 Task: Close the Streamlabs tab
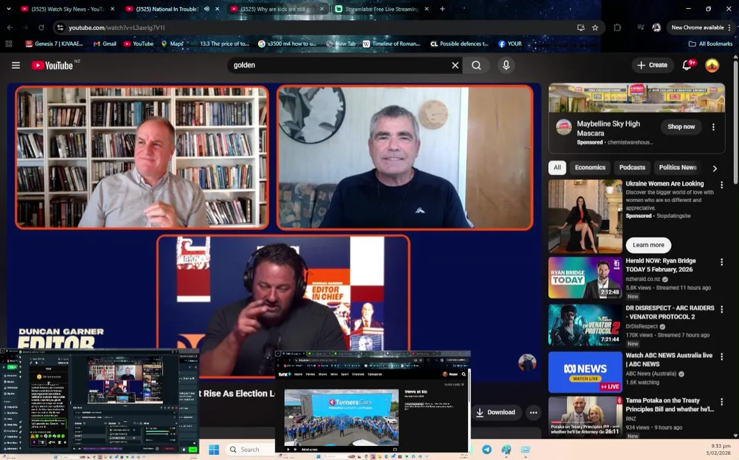[427, 9]
